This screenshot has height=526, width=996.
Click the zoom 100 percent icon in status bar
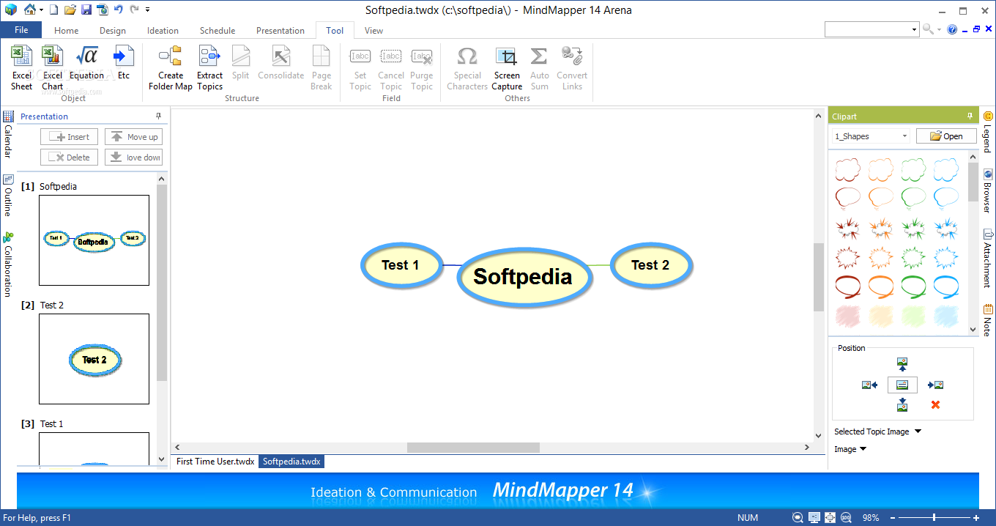[x=846, y=518]
